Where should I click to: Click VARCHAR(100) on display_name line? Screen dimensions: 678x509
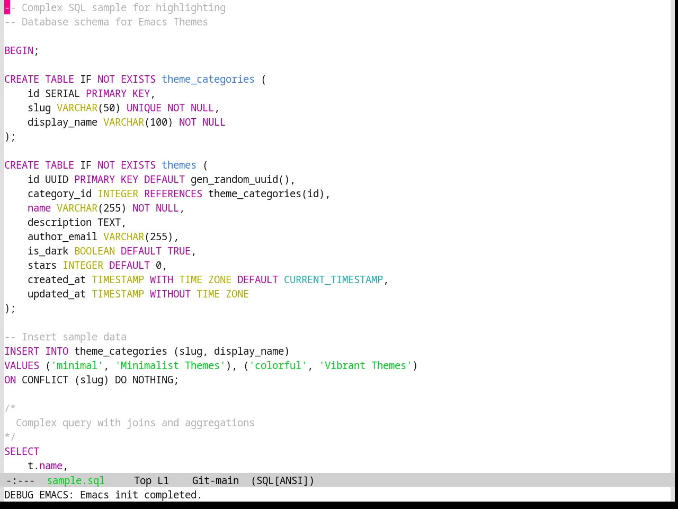[x=138, y=122]
